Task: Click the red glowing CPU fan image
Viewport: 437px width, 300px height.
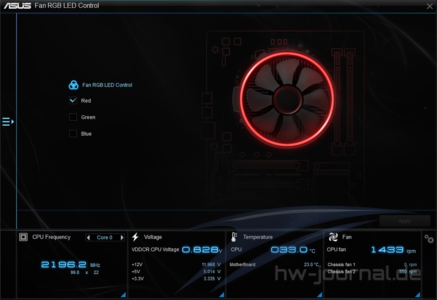Action: (x=287, y=99)
